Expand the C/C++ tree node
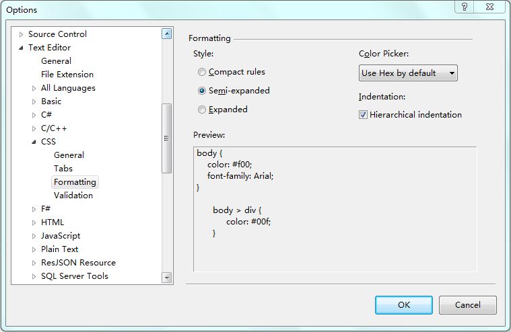The width and height of the screenshot is (511, 332). [x=34, y=128]
